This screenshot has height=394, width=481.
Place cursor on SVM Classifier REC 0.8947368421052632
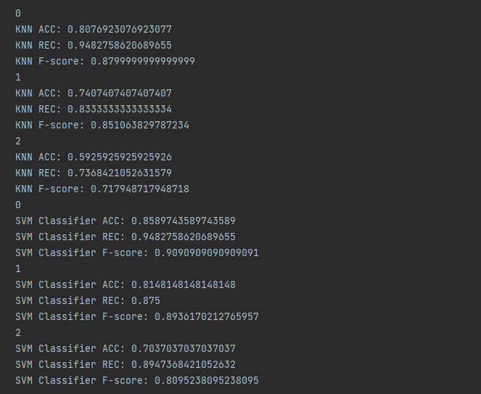tap(126, 365)
